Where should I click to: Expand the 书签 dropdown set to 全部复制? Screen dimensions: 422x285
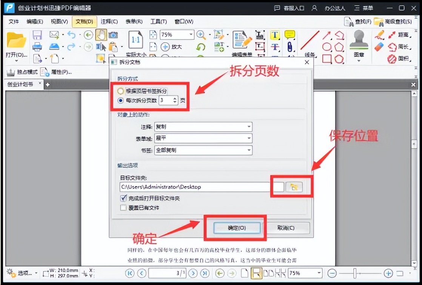point(250,150)
